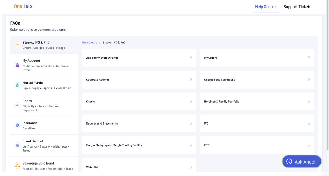Open the ETF chevron
The width and height of the screenshot is (329, 176).
(309, 145)
